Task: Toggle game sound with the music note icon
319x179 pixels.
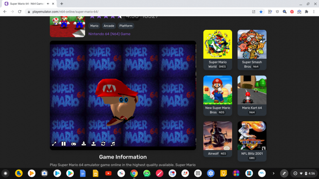Action: 113,144
